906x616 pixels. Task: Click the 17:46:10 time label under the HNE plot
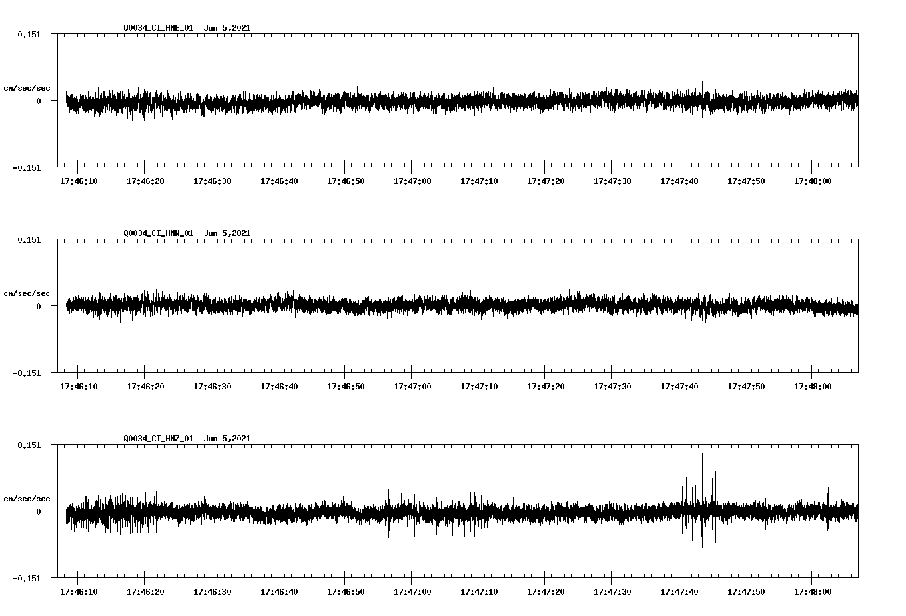[x=79, y=181]
